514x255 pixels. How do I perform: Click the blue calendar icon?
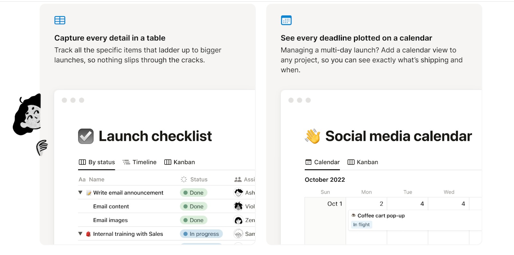(286, 20)
